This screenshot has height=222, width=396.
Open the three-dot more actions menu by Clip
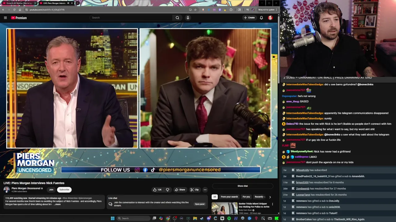(205, 190)
